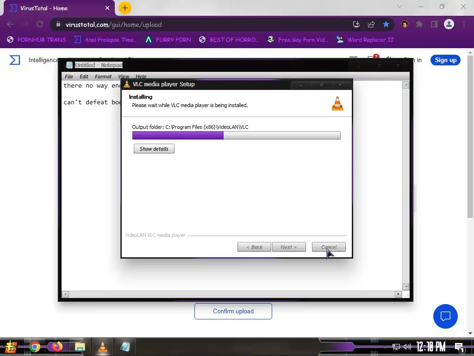Close the VirusTotal - Home tab
This screenshot has width=474, height=356.
click(107, 8)
